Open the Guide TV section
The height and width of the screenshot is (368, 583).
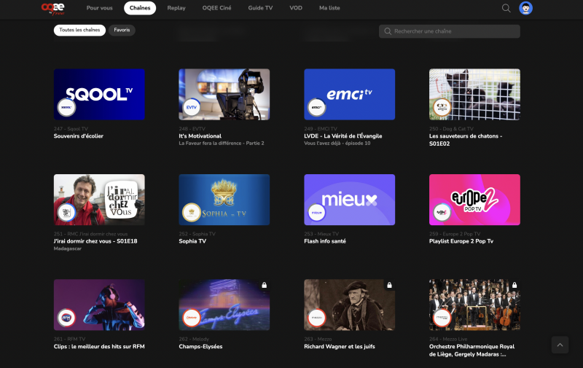click(260, 8)
